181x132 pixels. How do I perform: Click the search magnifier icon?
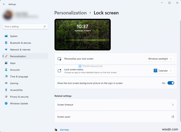pos(44,26)
